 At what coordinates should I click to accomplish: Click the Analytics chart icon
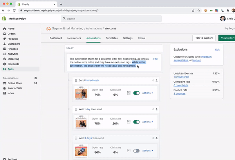[x=4, y=54]
